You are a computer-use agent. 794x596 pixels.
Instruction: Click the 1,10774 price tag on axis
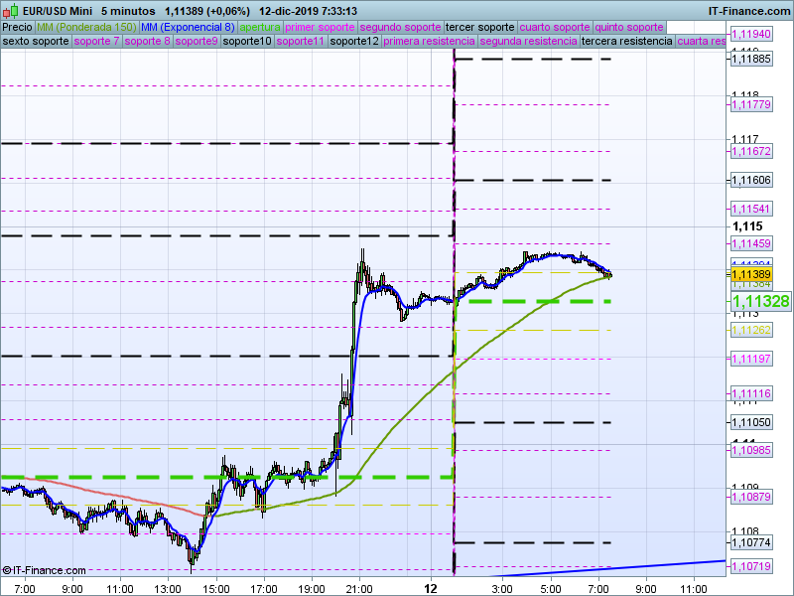point(751,543)
